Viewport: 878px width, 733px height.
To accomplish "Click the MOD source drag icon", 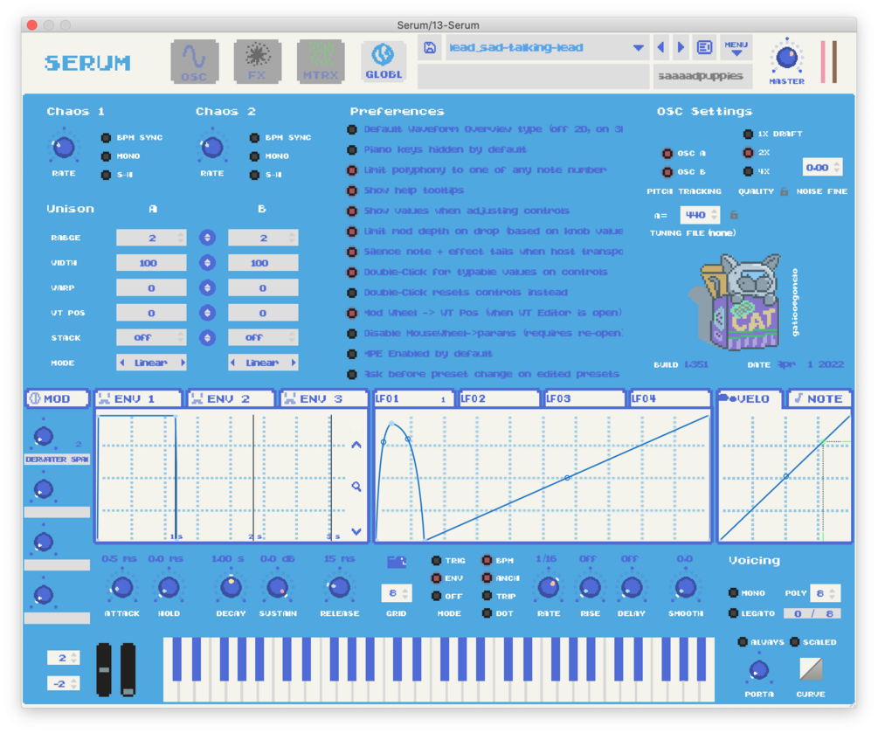I will pyautogui.click(x=35, y=398).
